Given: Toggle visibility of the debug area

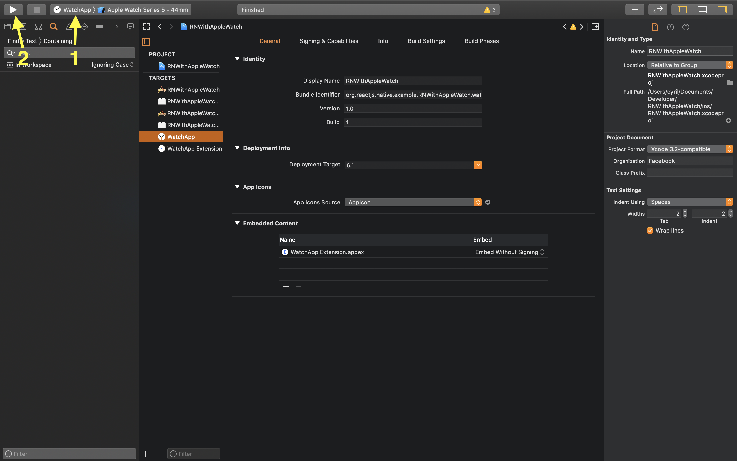Looking at the screenshot, I should (x=702, y=9).
